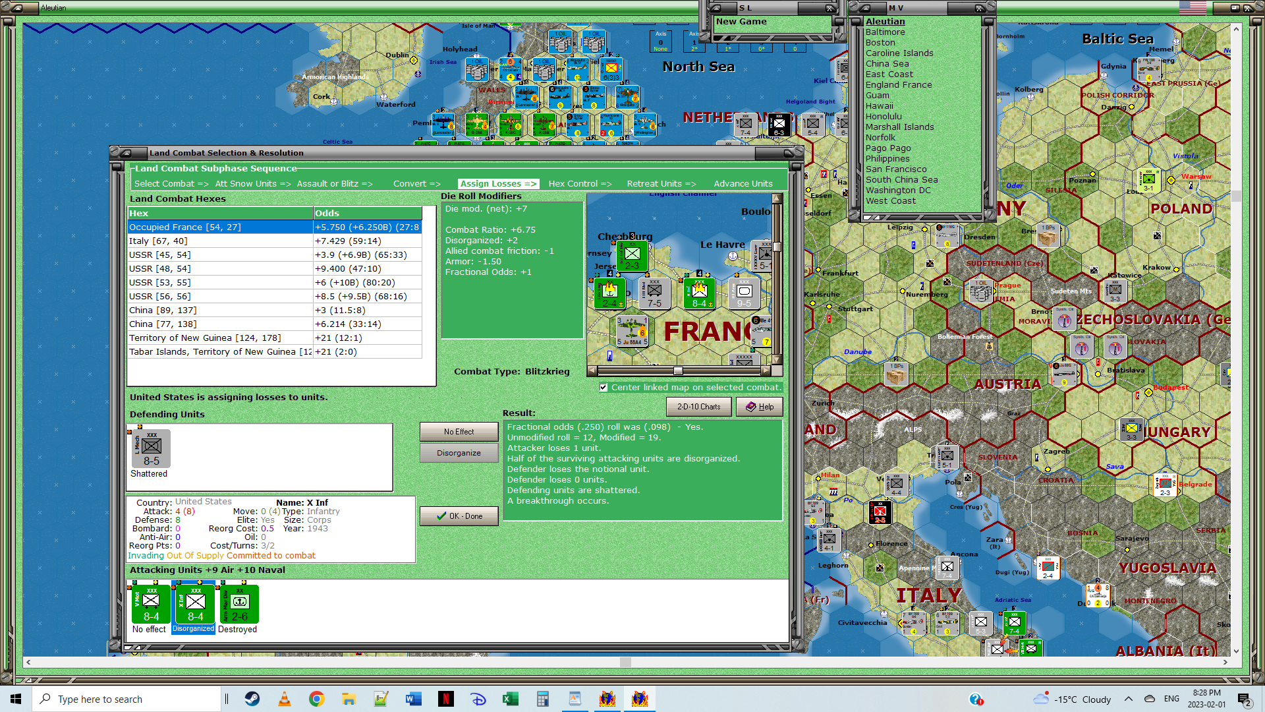Click the red 2-5 unit in northern Italy

pos(880,512)
